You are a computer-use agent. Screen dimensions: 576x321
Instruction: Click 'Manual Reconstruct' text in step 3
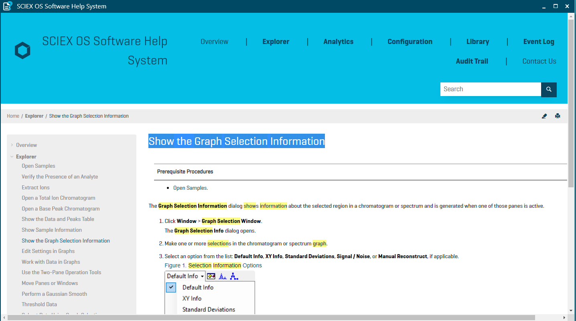403,256
